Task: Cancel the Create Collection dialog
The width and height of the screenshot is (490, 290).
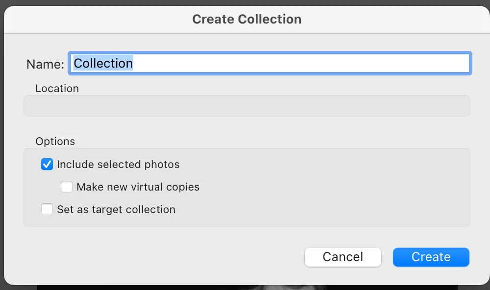Action: (343, 257)
